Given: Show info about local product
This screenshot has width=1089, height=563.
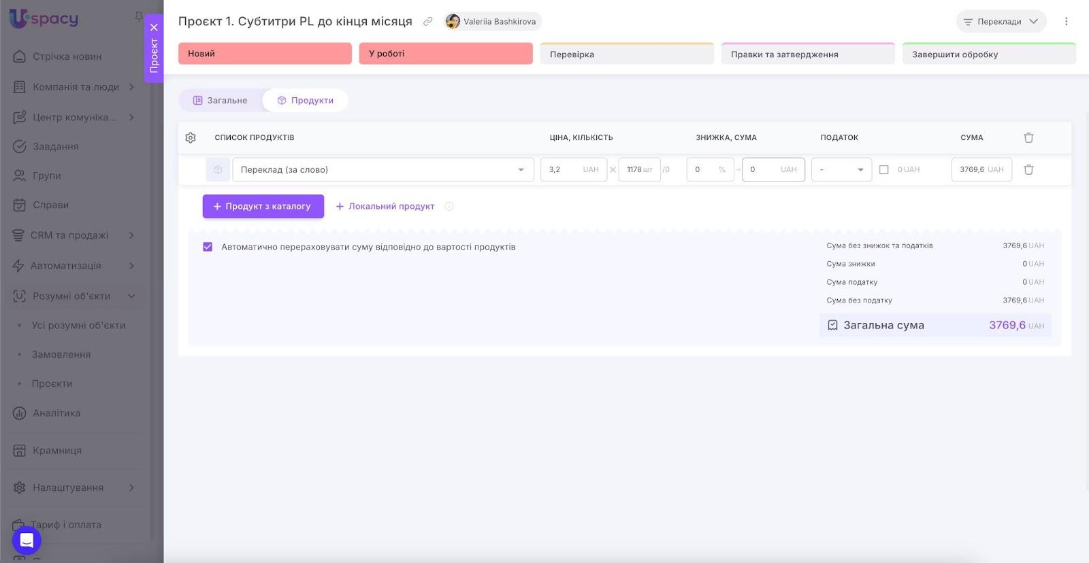Looking at the screenshot, I should tap(449, 206).
